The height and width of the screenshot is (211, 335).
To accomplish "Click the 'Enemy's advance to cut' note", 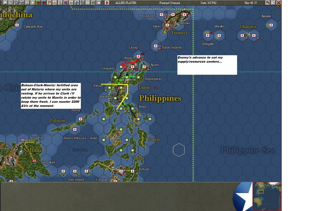I will 207,65.
